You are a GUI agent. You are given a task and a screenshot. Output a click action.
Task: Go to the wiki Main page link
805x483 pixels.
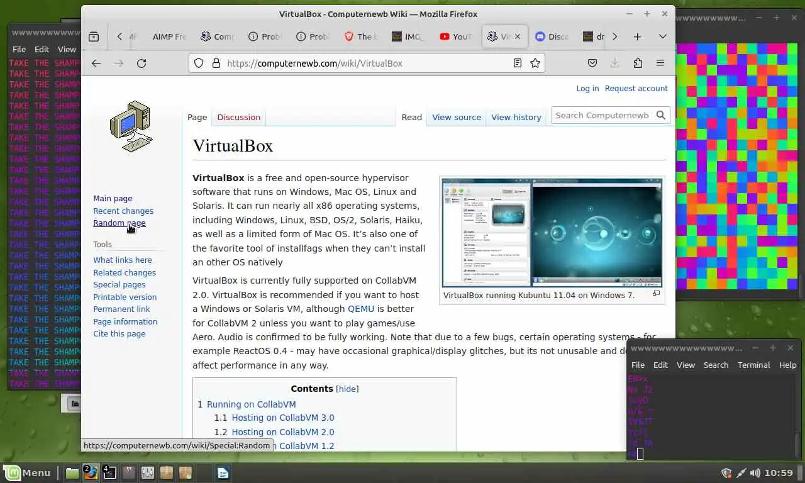[113, 198]
